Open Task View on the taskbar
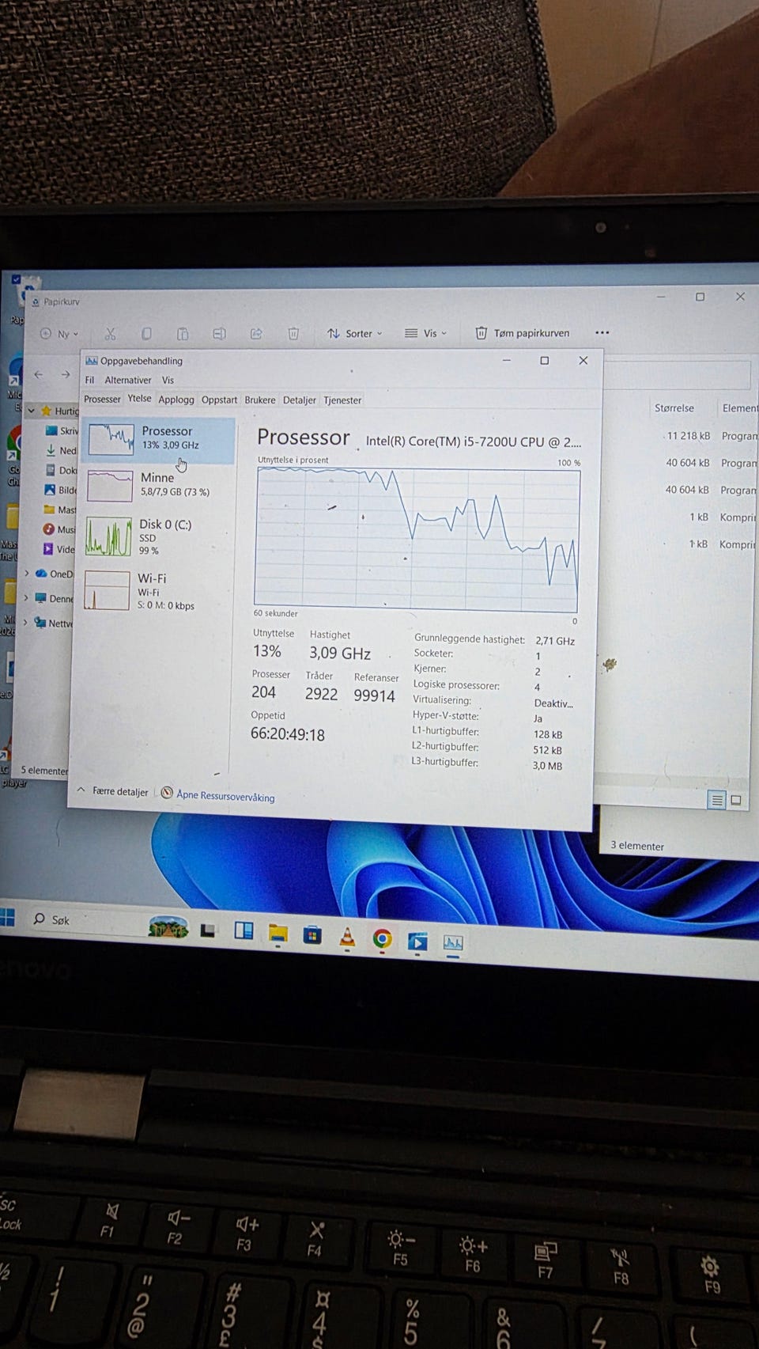Image resolution: width=759 pixels, height=1349 pixels. (x=207, y=931)
